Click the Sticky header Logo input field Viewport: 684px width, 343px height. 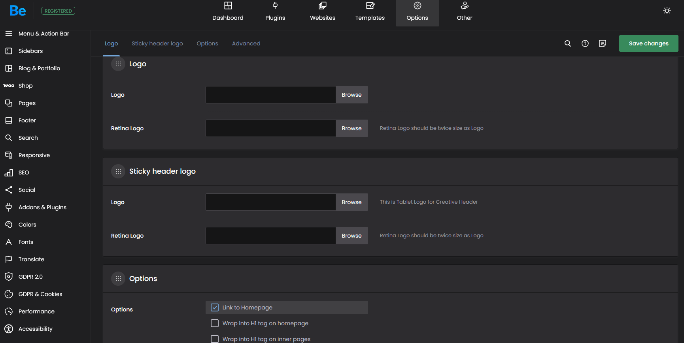(271, 202)
